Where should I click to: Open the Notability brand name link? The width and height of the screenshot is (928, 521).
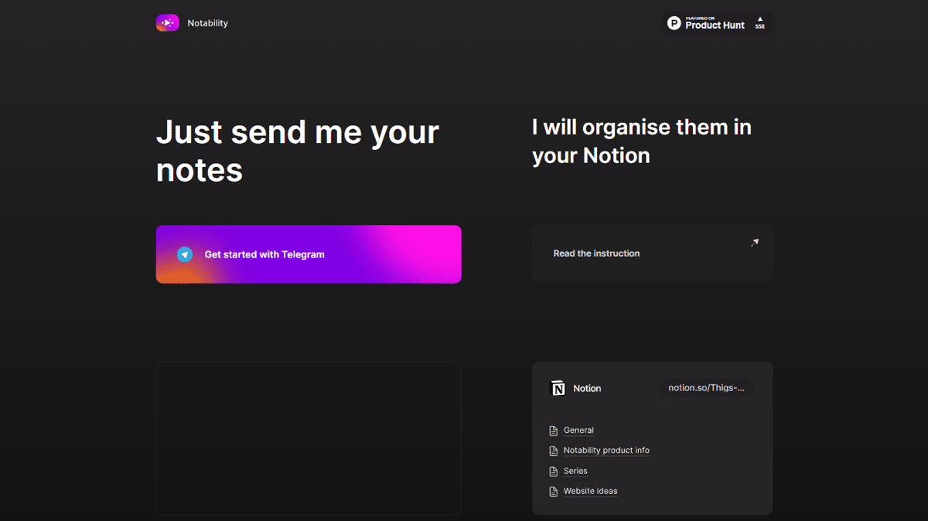coord(207,23)
